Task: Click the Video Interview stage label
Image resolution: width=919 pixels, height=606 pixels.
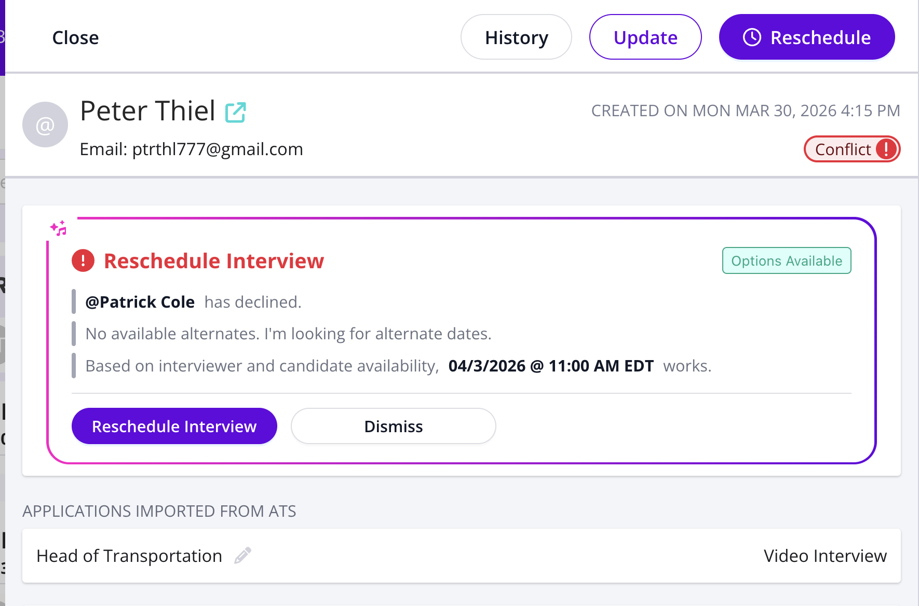Action: (x=825, y=556)
